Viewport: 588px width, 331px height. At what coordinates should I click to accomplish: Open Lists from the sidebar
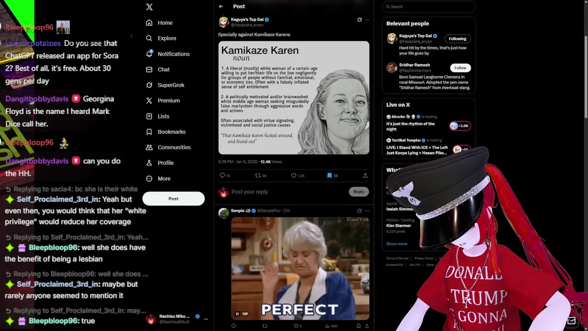[164, 116]
